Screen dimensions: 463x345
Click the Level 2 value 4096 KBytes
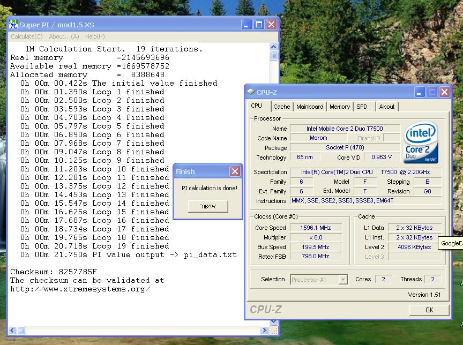(414, 247)
